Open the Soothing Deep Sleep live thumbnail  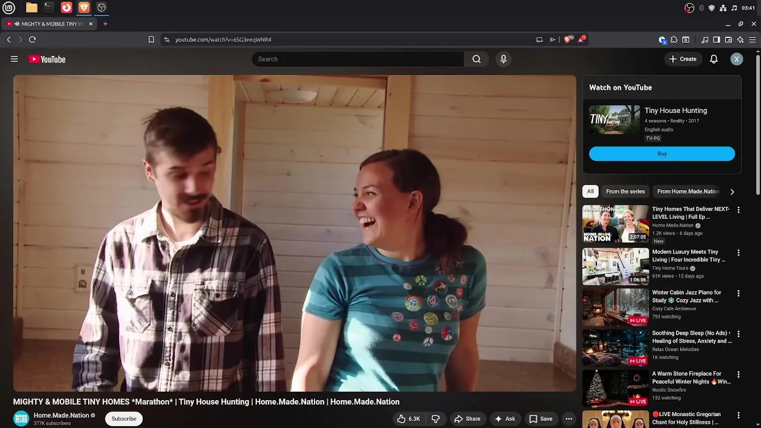point(615,348)
